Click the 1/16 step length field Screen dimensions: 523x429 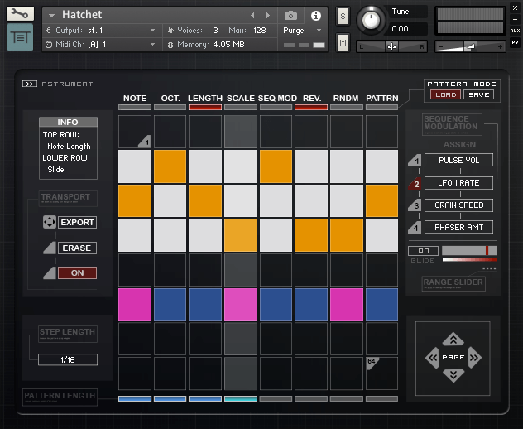click(x=68, y=359)
